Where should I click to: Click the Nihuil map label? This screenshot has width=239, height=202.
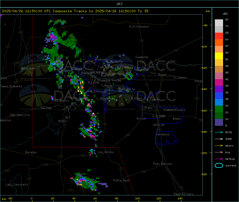(63, 121)
